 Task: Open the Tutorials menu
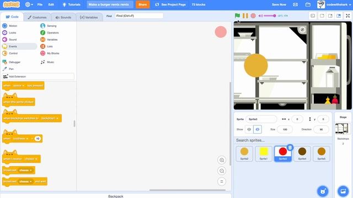(x=71, y=4)
